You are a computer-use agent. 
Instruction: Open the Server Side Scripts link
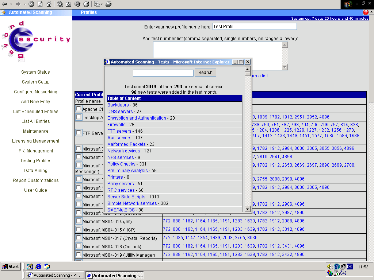click(126, 197)
